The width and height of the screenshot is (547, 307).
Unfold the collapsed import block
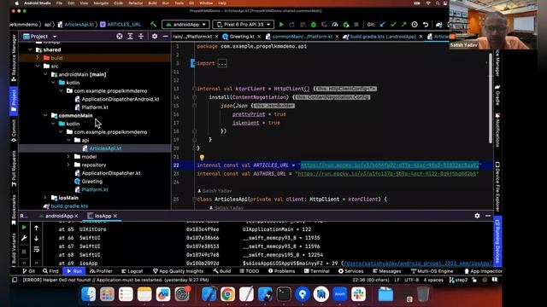pos(222,63)
